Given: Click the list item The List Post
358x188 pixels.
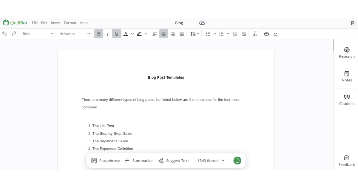Looking at the screenshot, I should click(x=103, y=126).
